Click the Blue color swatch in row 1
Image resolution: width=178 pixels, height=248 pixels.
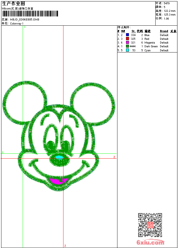(127, 35)
